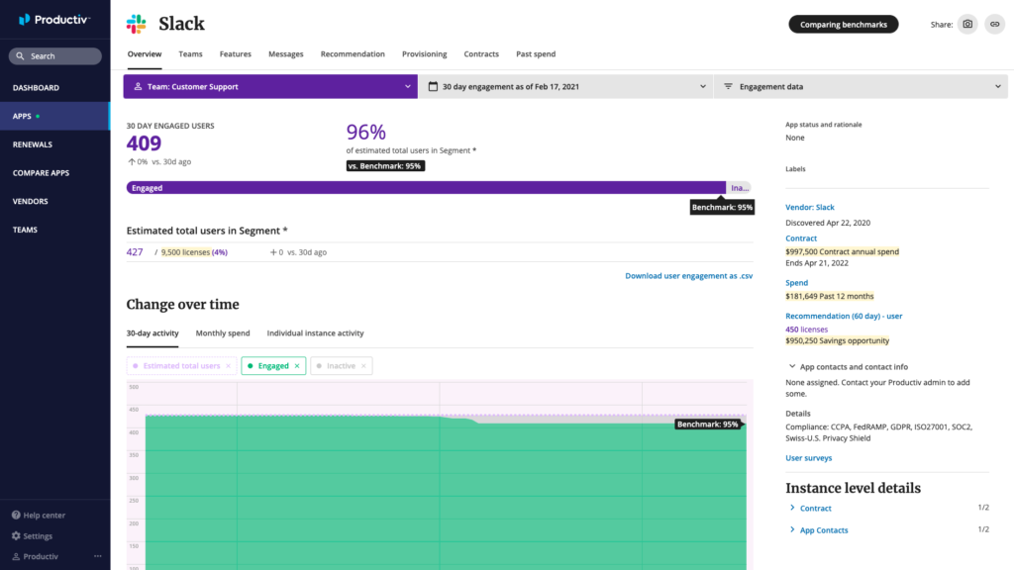Toggle the Inactive series chip
The image size is (1014, 570).
341,366
